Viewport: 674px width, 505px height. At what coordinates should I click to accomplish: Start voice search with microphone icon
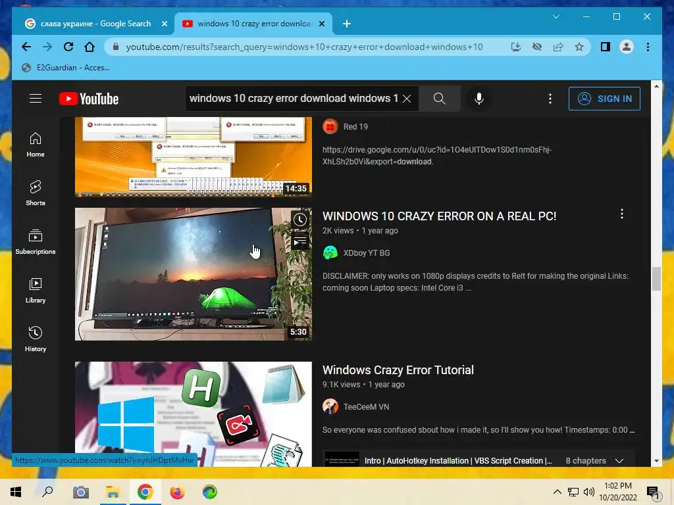click(x=479, y=99)
